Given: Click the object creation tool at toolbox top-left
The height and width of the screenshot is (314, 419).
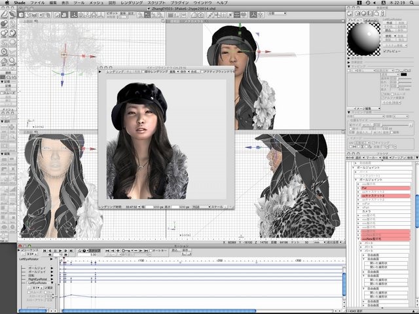Looking at the screenshot, I should 5,13.
